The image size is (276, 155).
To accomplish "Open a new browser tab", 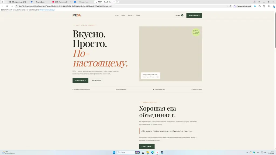I will [118, 2].
